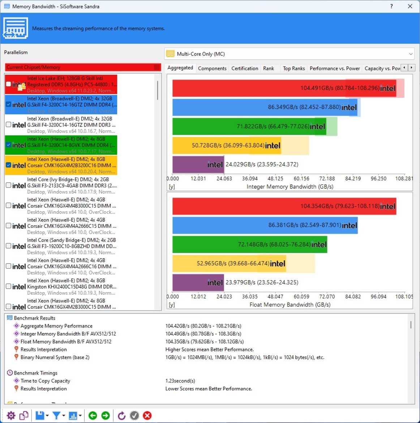Click red square at Current Chipset/Memory header end
Screen dimensions: 420x423
pos(157,67)
